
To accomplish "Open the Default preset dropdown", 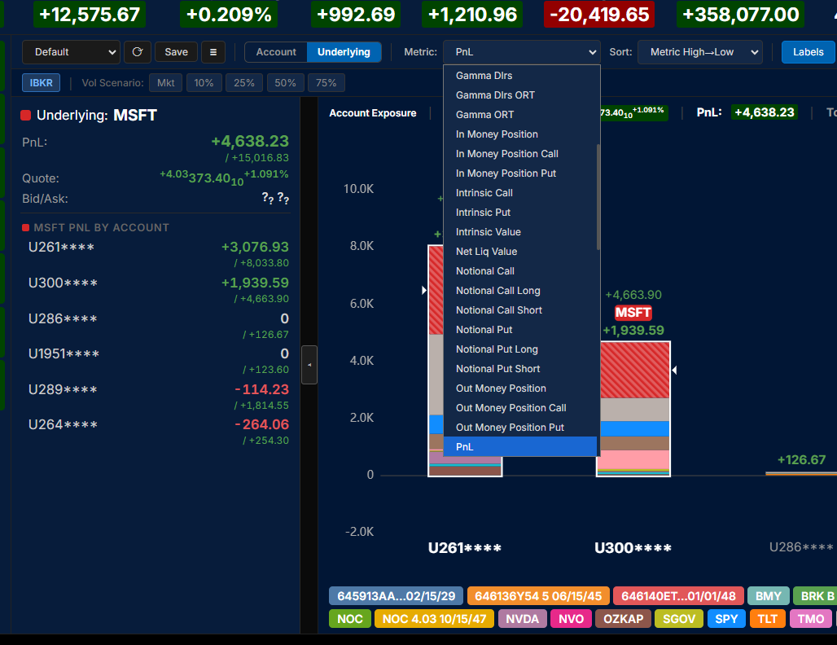I will (x=71, y=51).
